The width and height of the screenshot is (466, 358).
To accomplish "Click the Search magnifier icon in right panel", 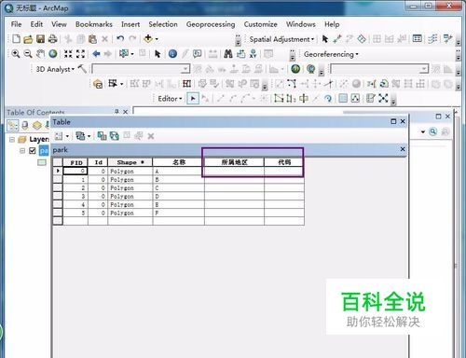I will coord(433,131).
